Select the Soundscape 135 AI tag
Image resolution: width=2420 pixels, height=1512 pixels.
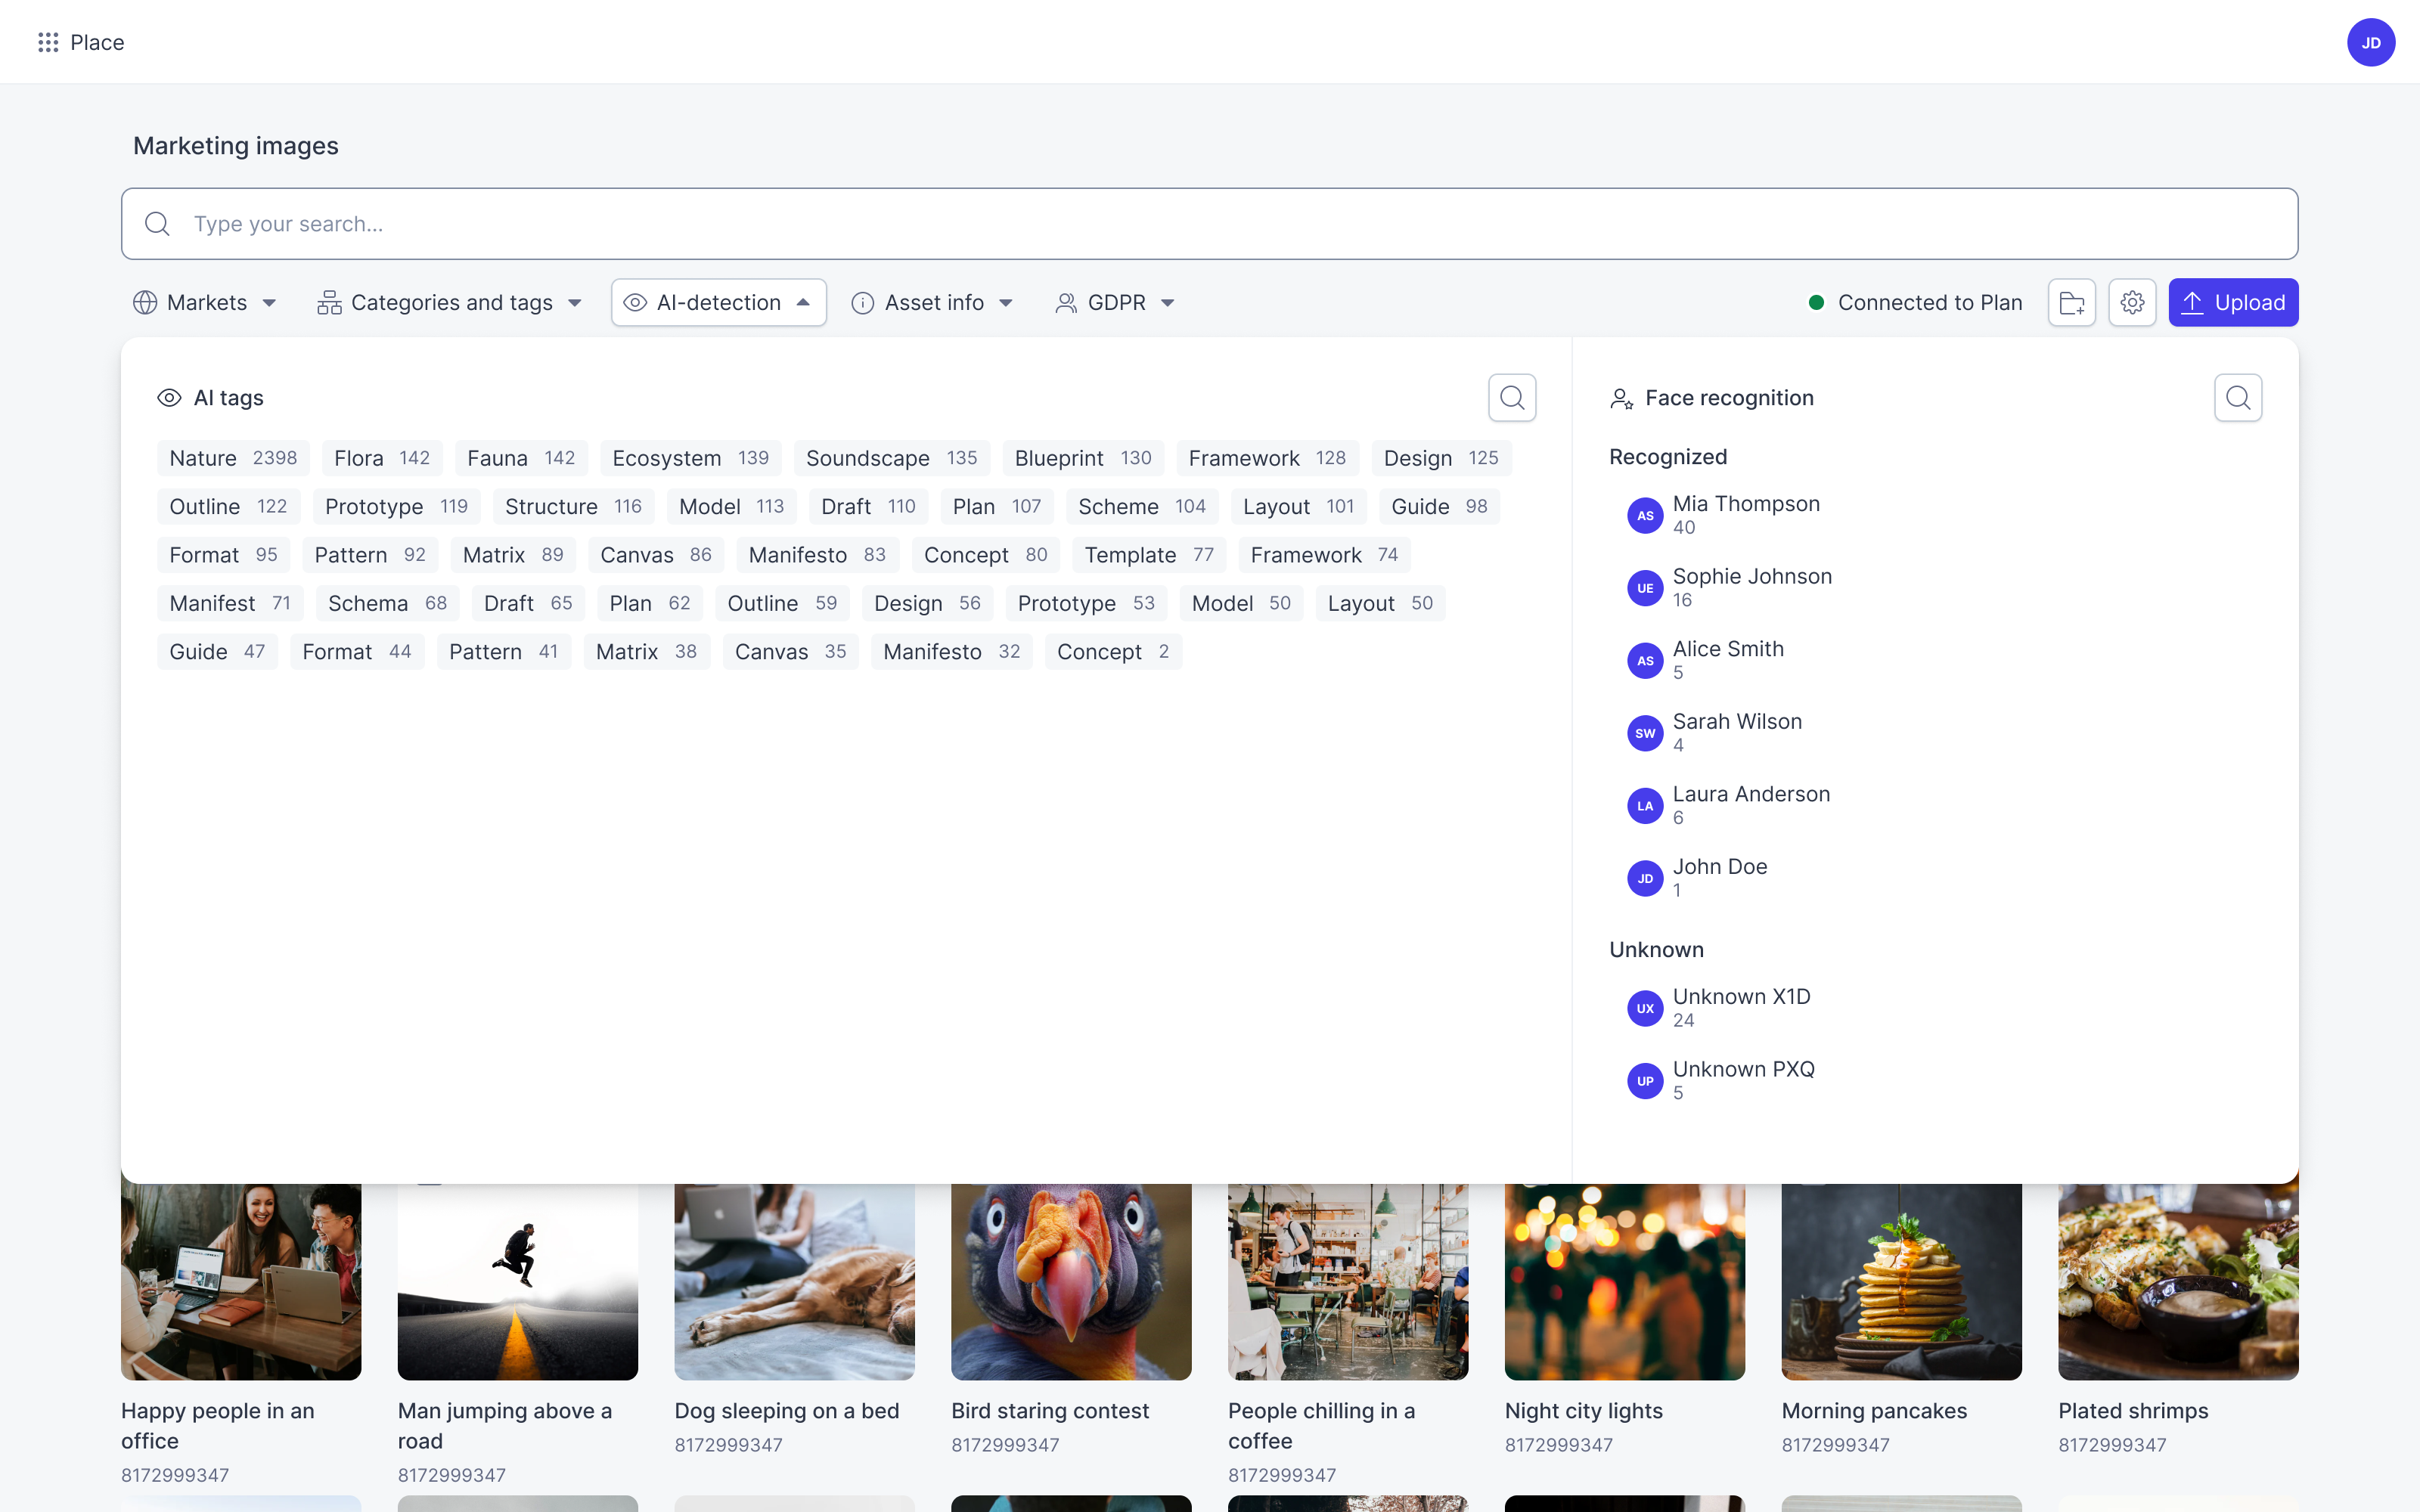pos(891,458)
